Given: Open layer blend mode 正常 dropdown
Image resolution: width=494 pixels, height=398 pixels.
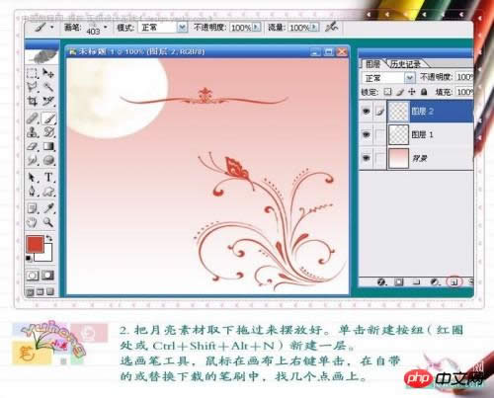Looking at the screenshot, I should (409, 78).
